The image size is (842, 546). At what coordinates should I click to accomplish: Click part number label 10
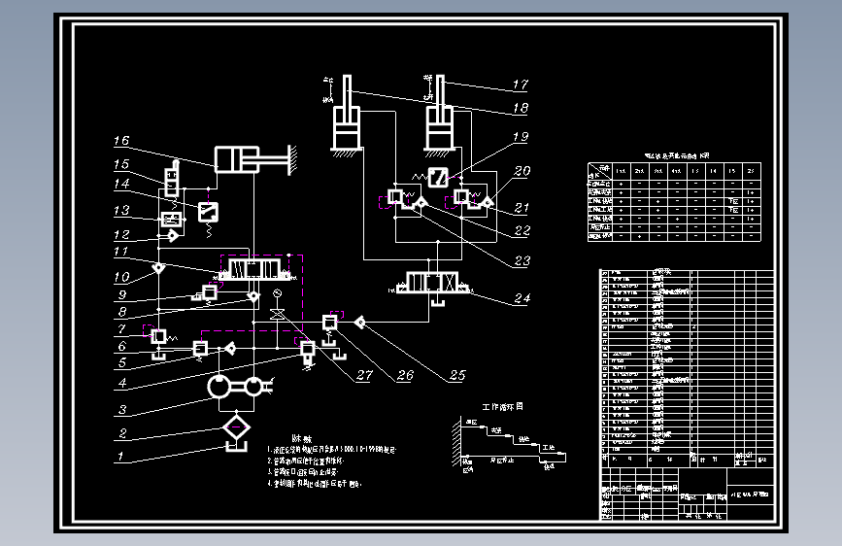pyautogui.click(x=122, y=277)
